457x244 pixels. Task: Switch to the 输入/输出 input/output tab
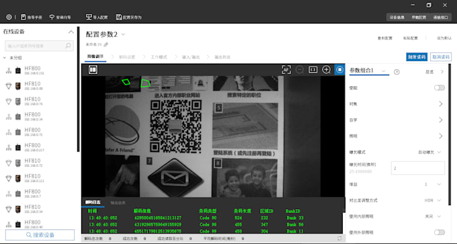[x=191, y=57]
